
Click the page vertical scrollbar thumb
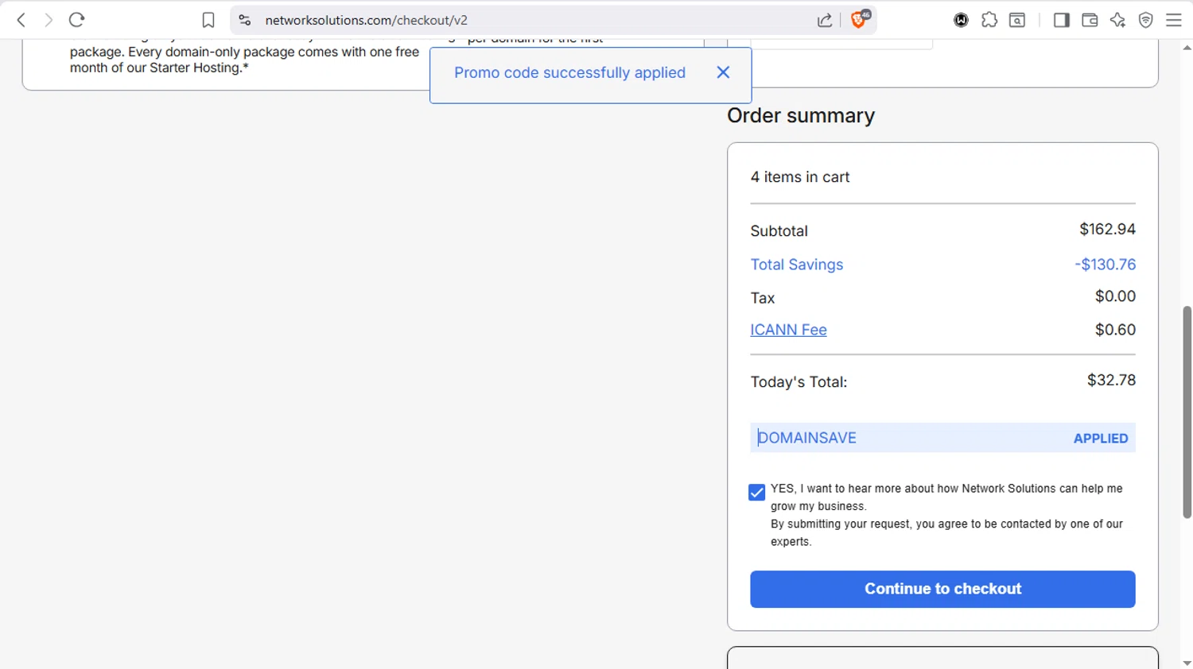[x=1187, y=412]
